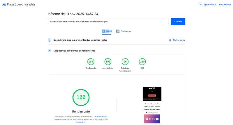Click the desktop computer icon in Ordenador tab
Viewport: 233px width, 125px height.
[118, 31]
